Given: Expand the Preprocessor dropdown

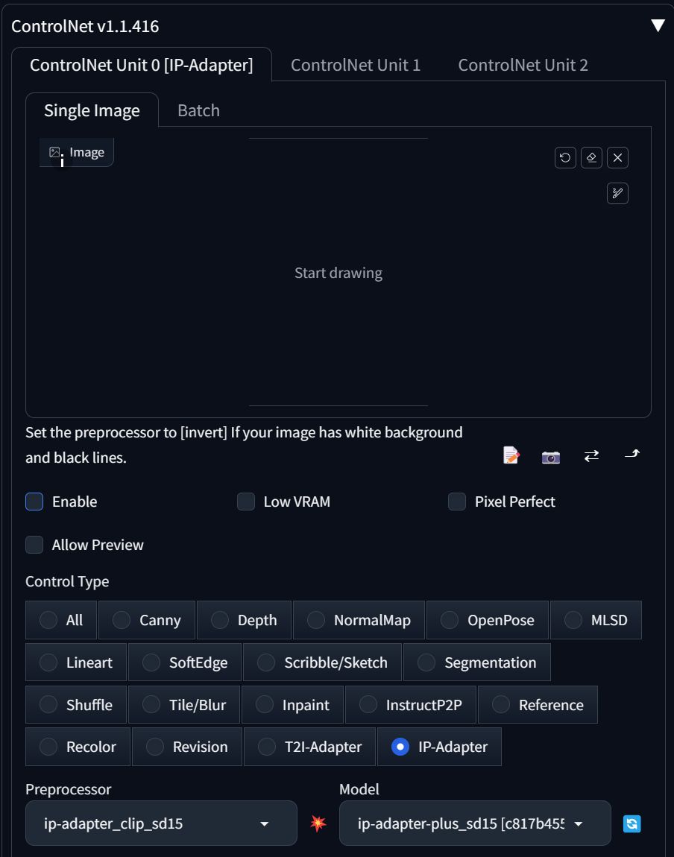Looking at the screenshot, I should (x=161, y=823).
